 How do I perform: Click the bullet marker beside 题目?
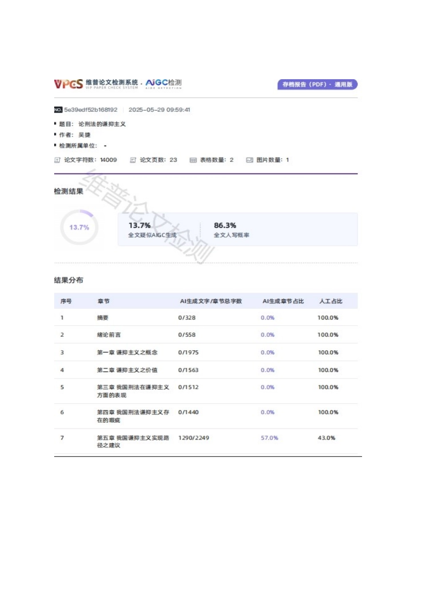tap(55, 124)
